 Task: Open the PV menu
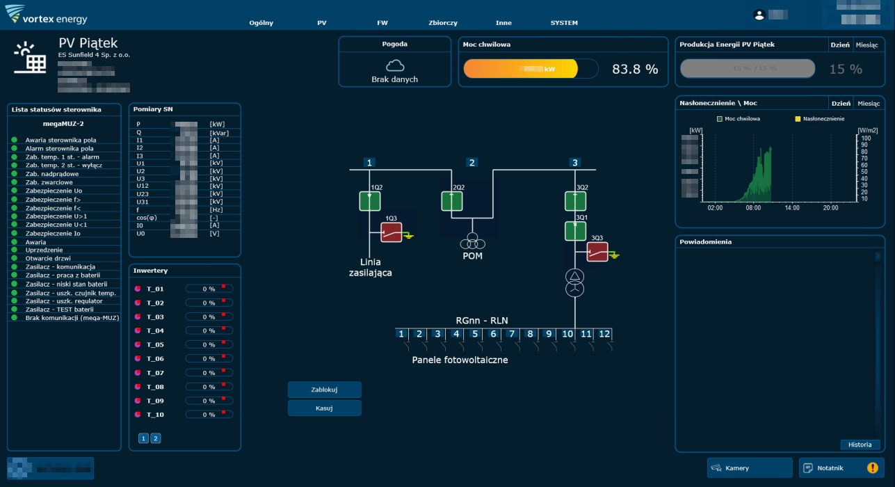[x=321, y=23]
